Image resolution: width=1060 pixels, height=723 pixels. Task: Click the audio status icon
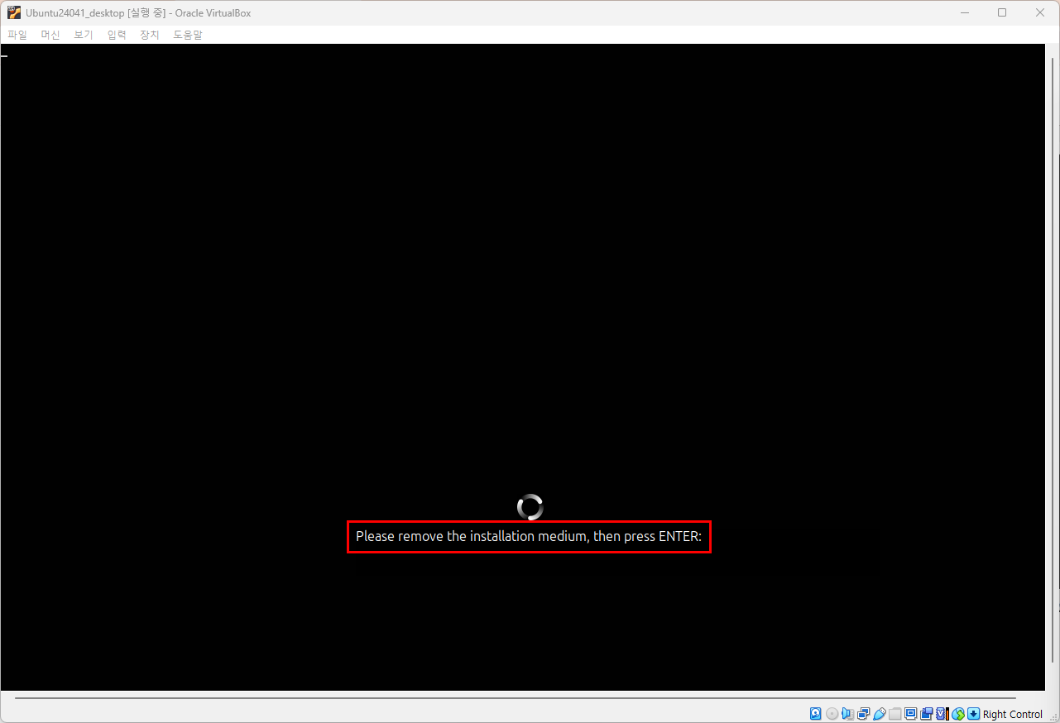tap(847, 714)
